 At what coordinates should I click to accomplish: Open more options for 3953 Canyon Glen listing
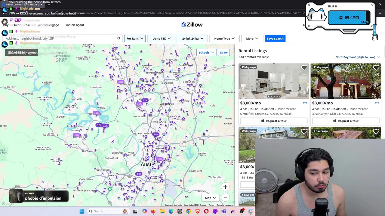377,103
